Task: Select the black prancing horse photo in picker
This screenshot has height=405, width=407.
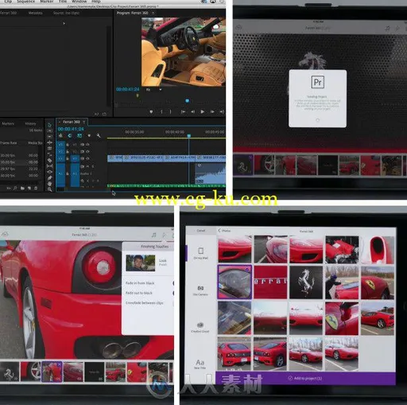Action: [306, 282]
